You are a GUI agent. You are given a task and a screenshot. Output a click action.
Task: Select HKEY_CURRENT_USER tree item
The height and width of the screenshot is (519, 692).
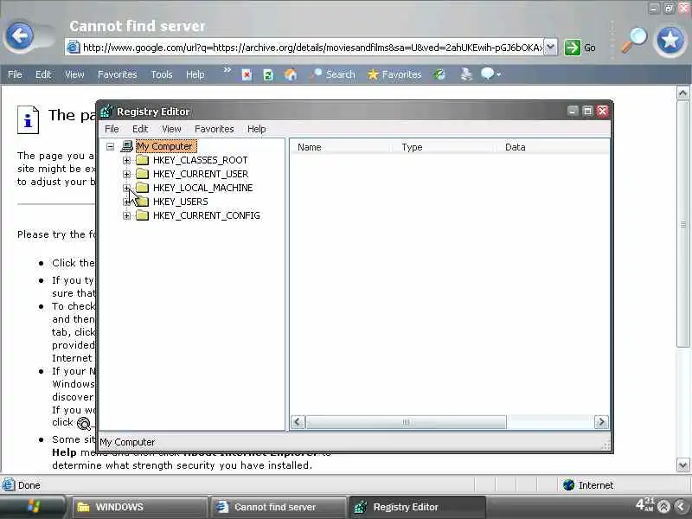point(201,174)
